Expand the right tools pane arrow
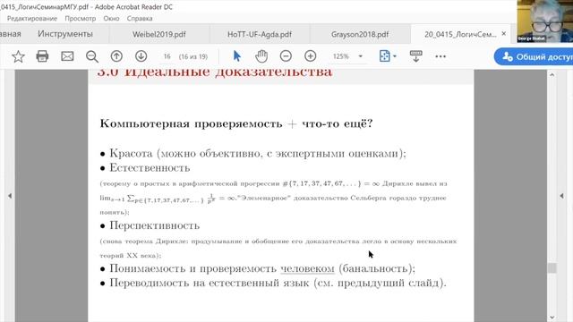This screenshot has height=322, width=573. 561,196
